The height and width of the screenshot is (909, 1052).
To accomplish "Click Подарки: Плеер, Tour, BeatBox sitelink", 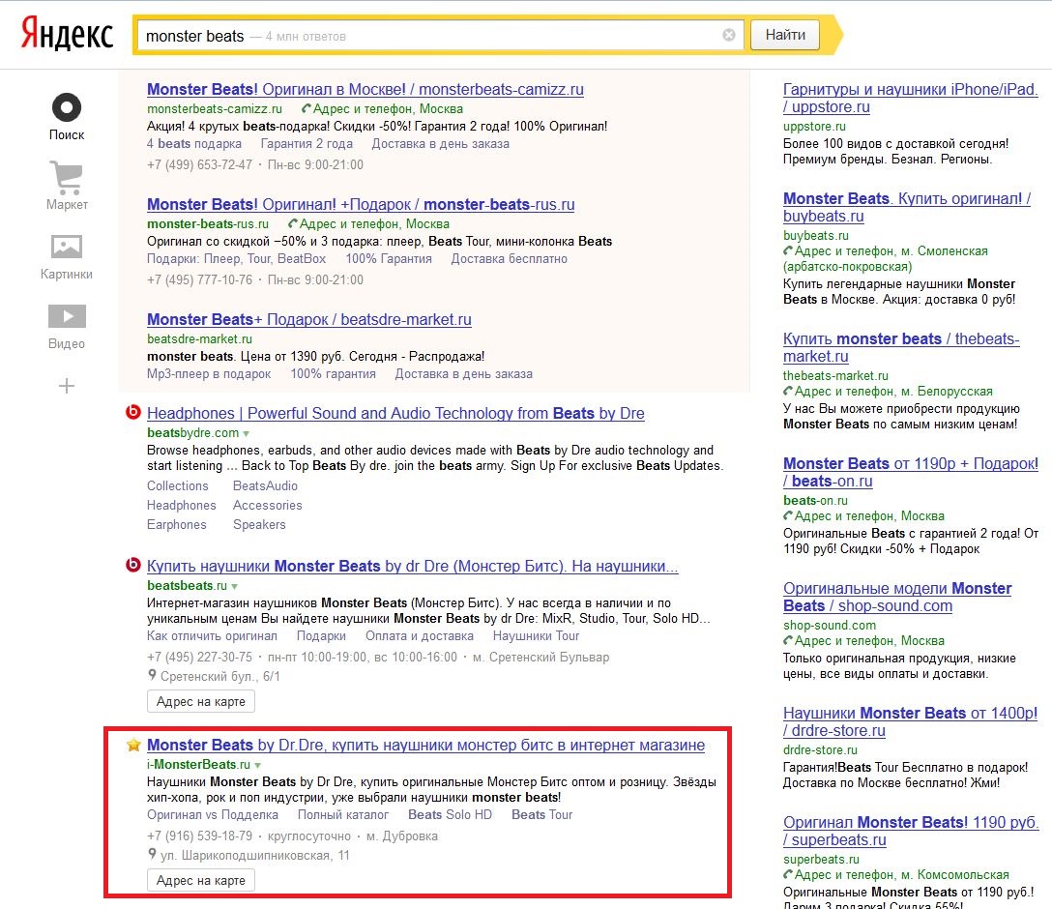I will (236, 259).
